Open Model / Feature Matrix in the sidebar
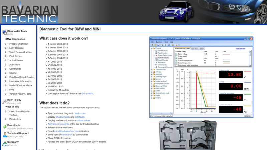 pos(21,85)
